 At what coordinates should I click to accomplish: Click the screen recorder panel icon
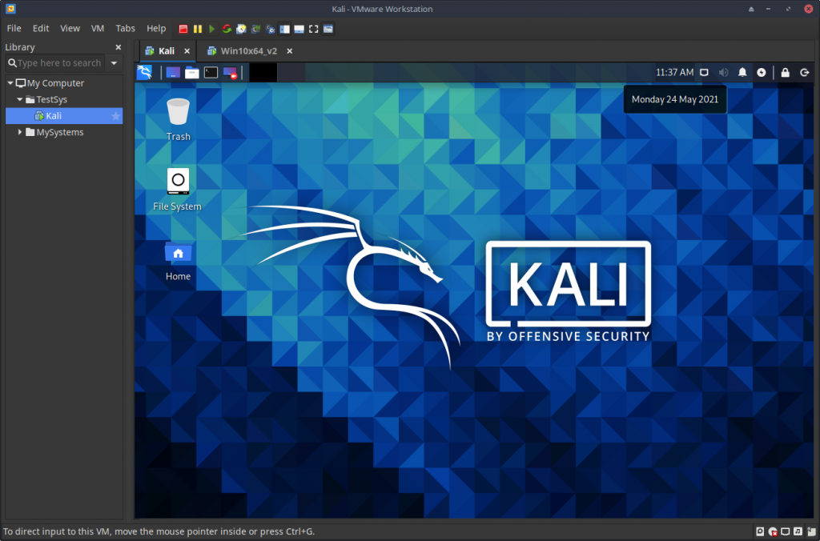click(230, 72)
